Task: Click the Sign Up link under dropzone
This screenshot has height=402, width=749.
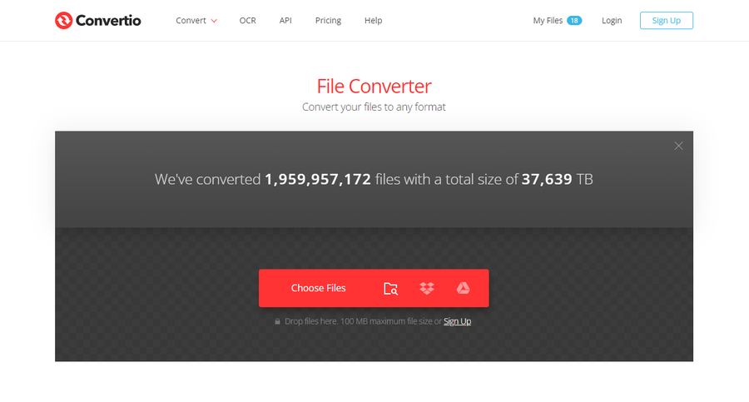Action: pos(457,321)
